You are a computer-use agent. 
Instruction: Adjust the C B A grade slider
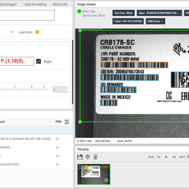(x=24, y=89)
